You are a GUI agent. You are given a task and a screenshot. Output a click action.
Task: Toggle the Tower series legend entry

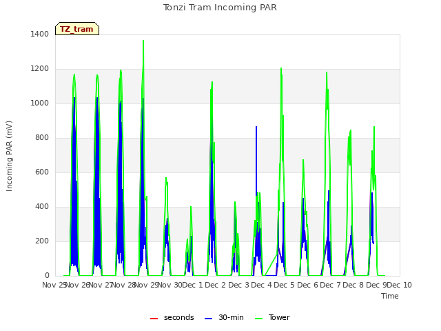(x=272, y=317)
